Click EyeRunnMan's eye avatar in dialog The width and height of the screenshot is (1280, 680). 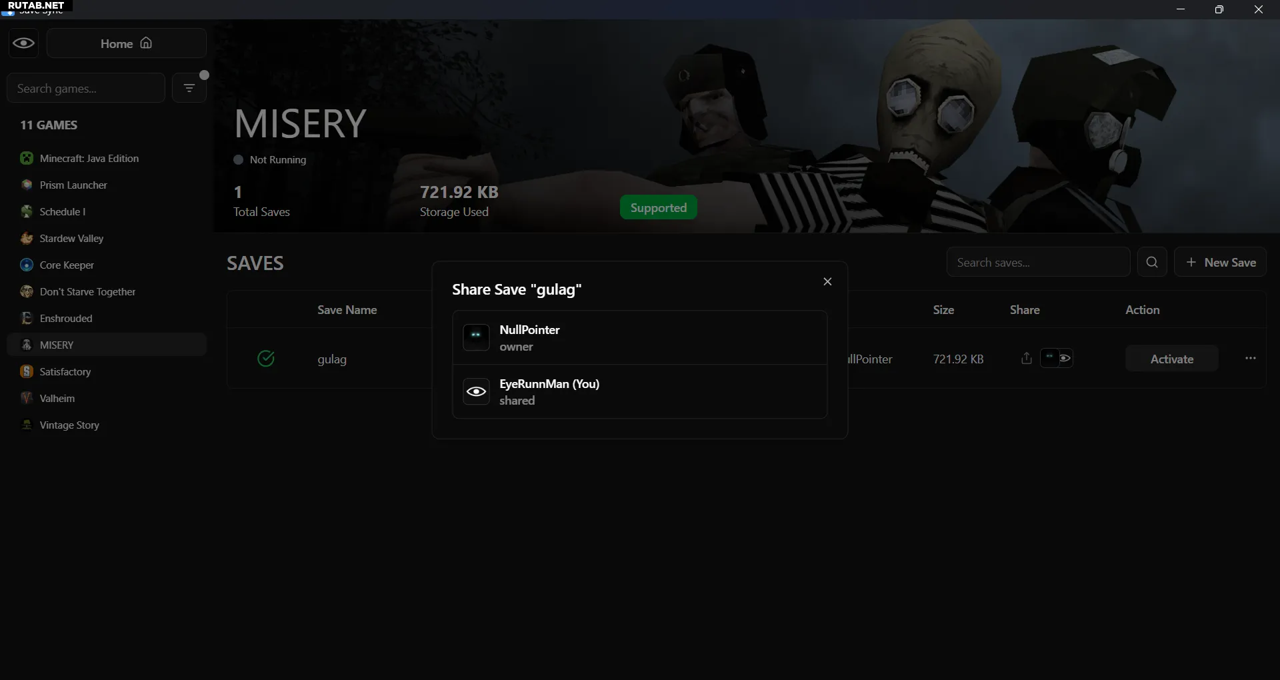click(476, 391)
